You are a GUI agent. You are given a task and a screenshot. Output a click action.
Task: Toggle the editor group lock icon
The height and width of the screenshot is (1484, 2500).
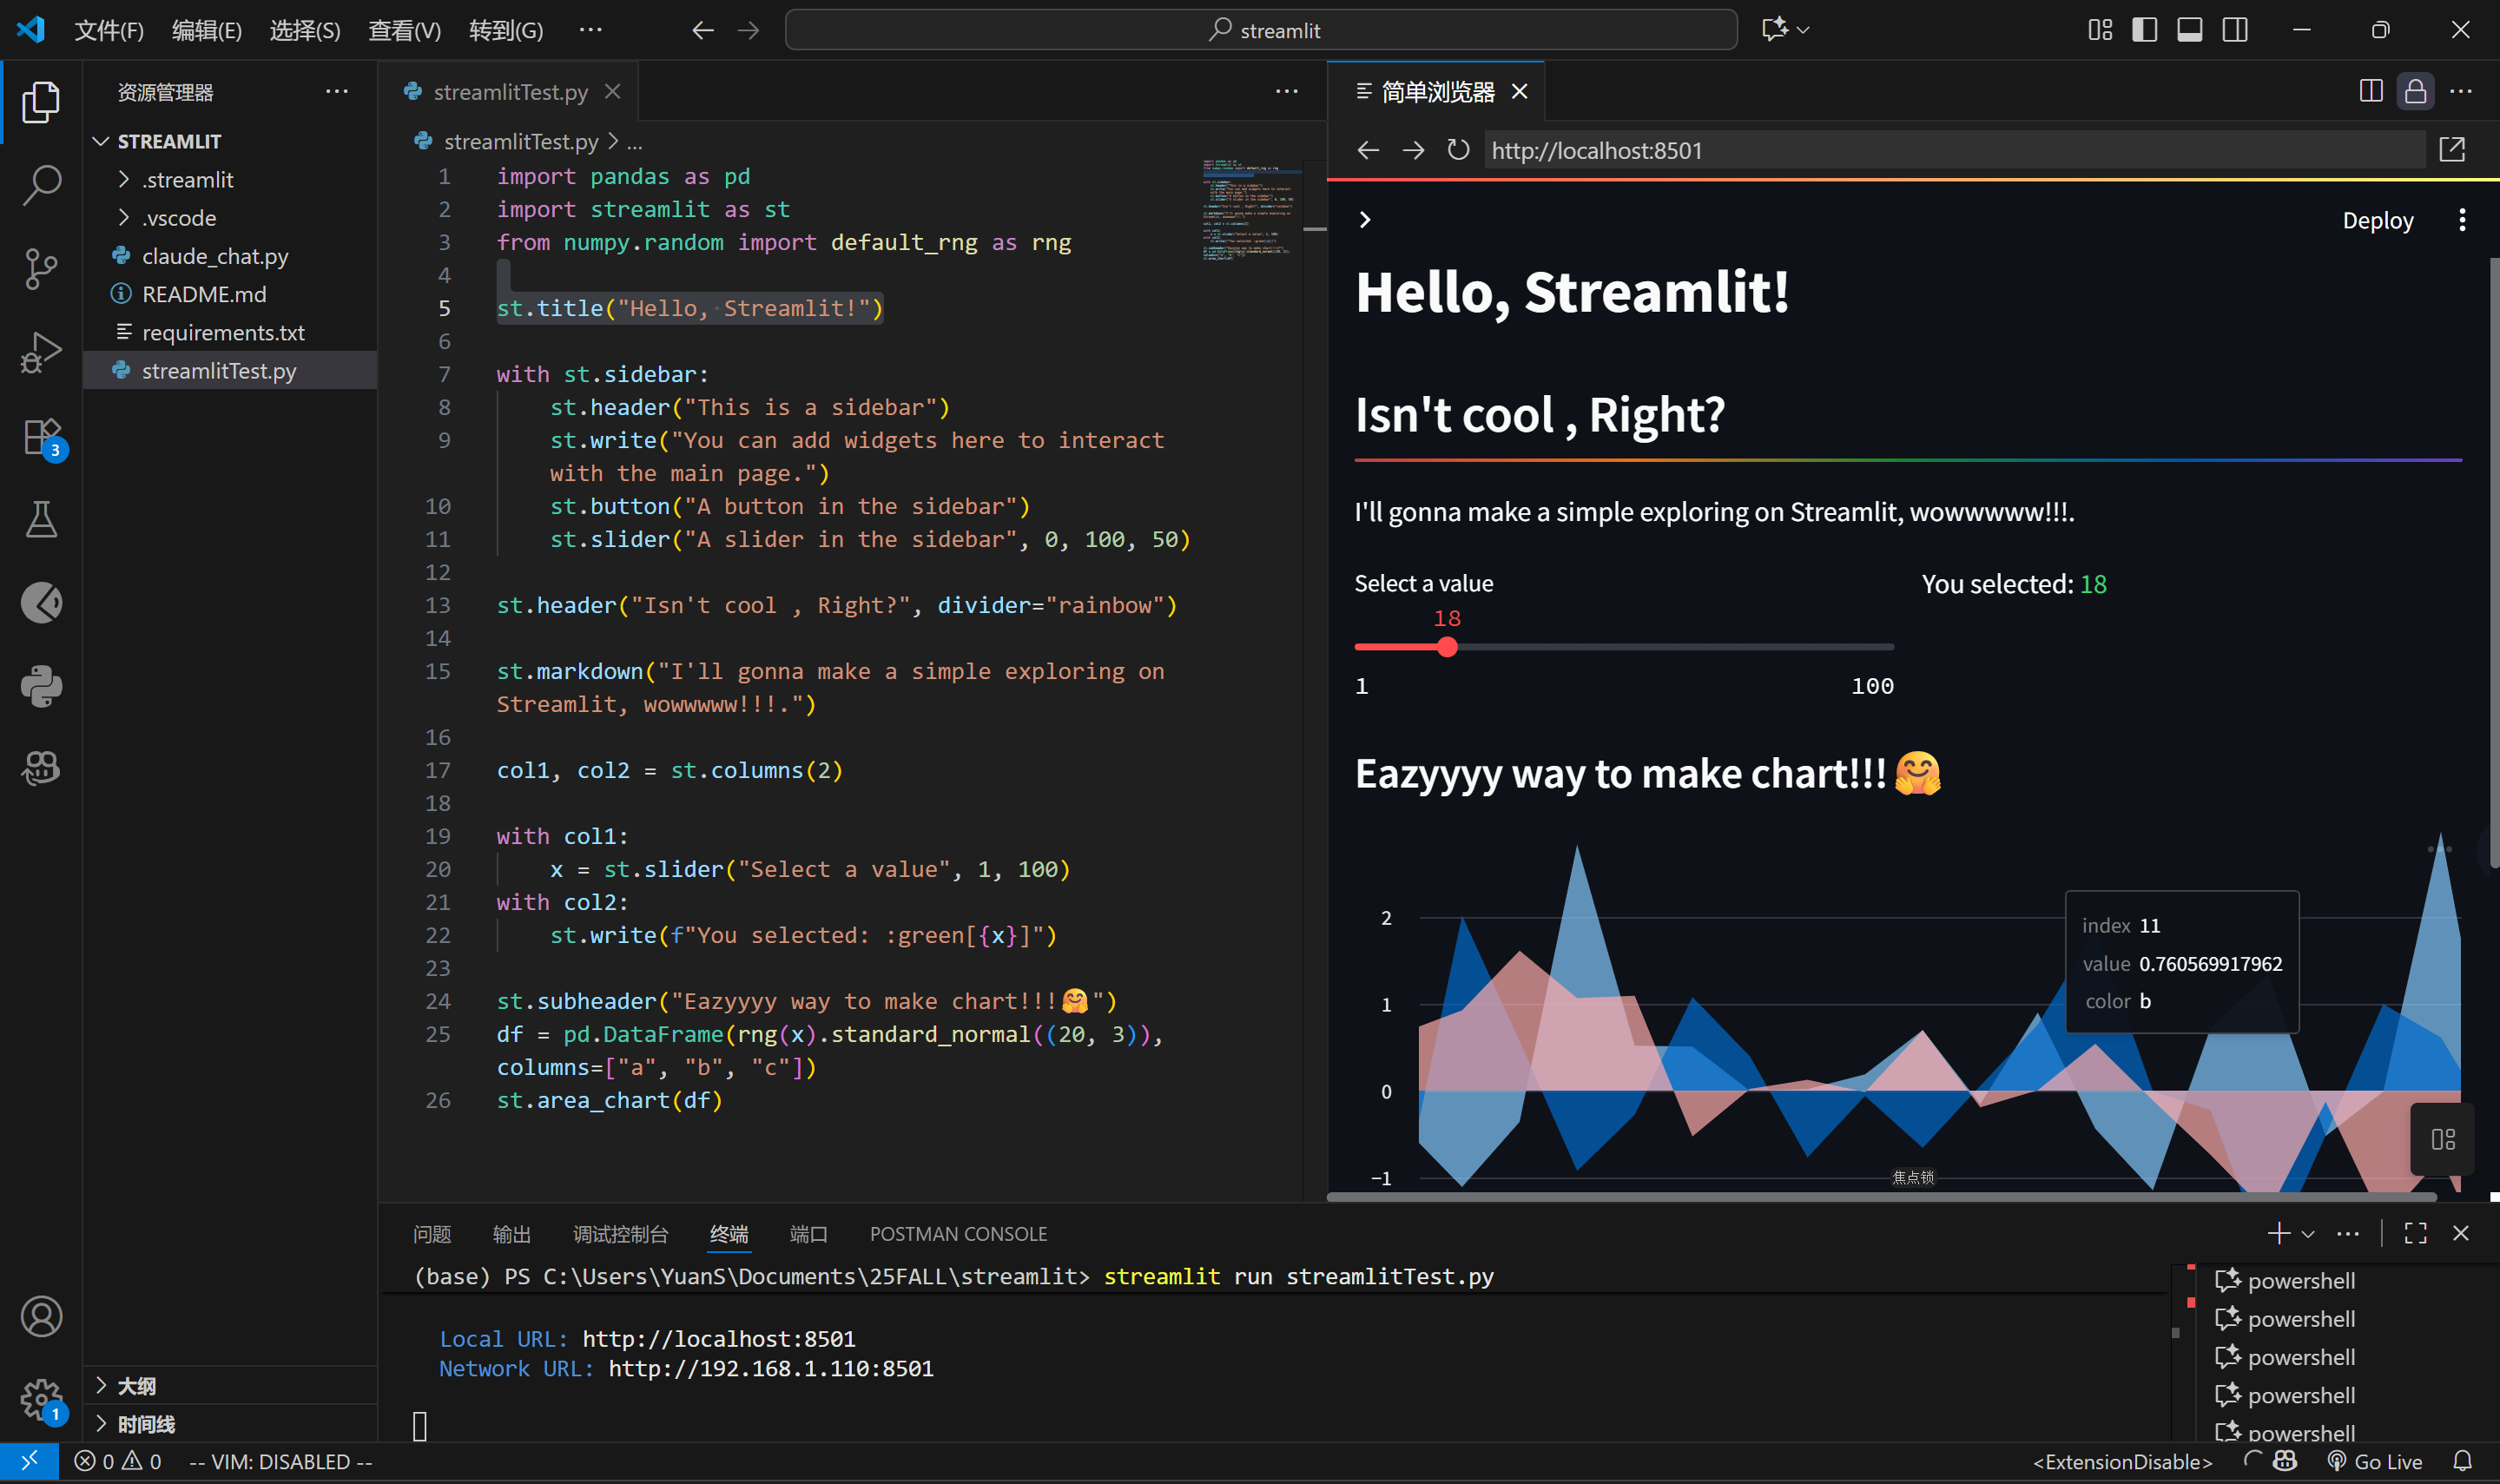2415,91
